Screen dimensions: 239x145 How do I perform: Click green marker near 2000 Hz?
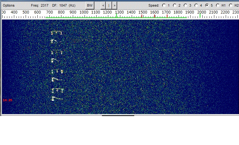click(200, 16)
